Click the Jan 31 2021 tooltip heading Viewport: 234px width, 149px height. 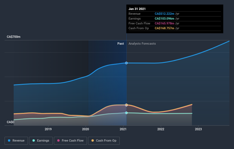coord(137,9)
